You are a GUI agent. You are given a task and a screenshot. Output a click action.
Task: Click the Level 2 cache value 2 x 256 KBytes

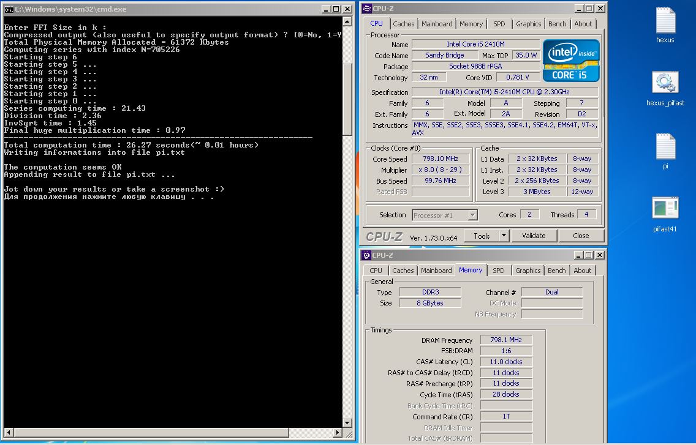(537, 181)
